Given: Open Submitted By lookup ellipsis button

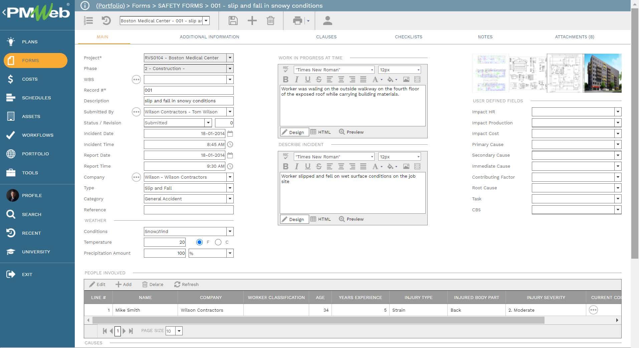Looking at the screenshot, I should tap(136, 112).
